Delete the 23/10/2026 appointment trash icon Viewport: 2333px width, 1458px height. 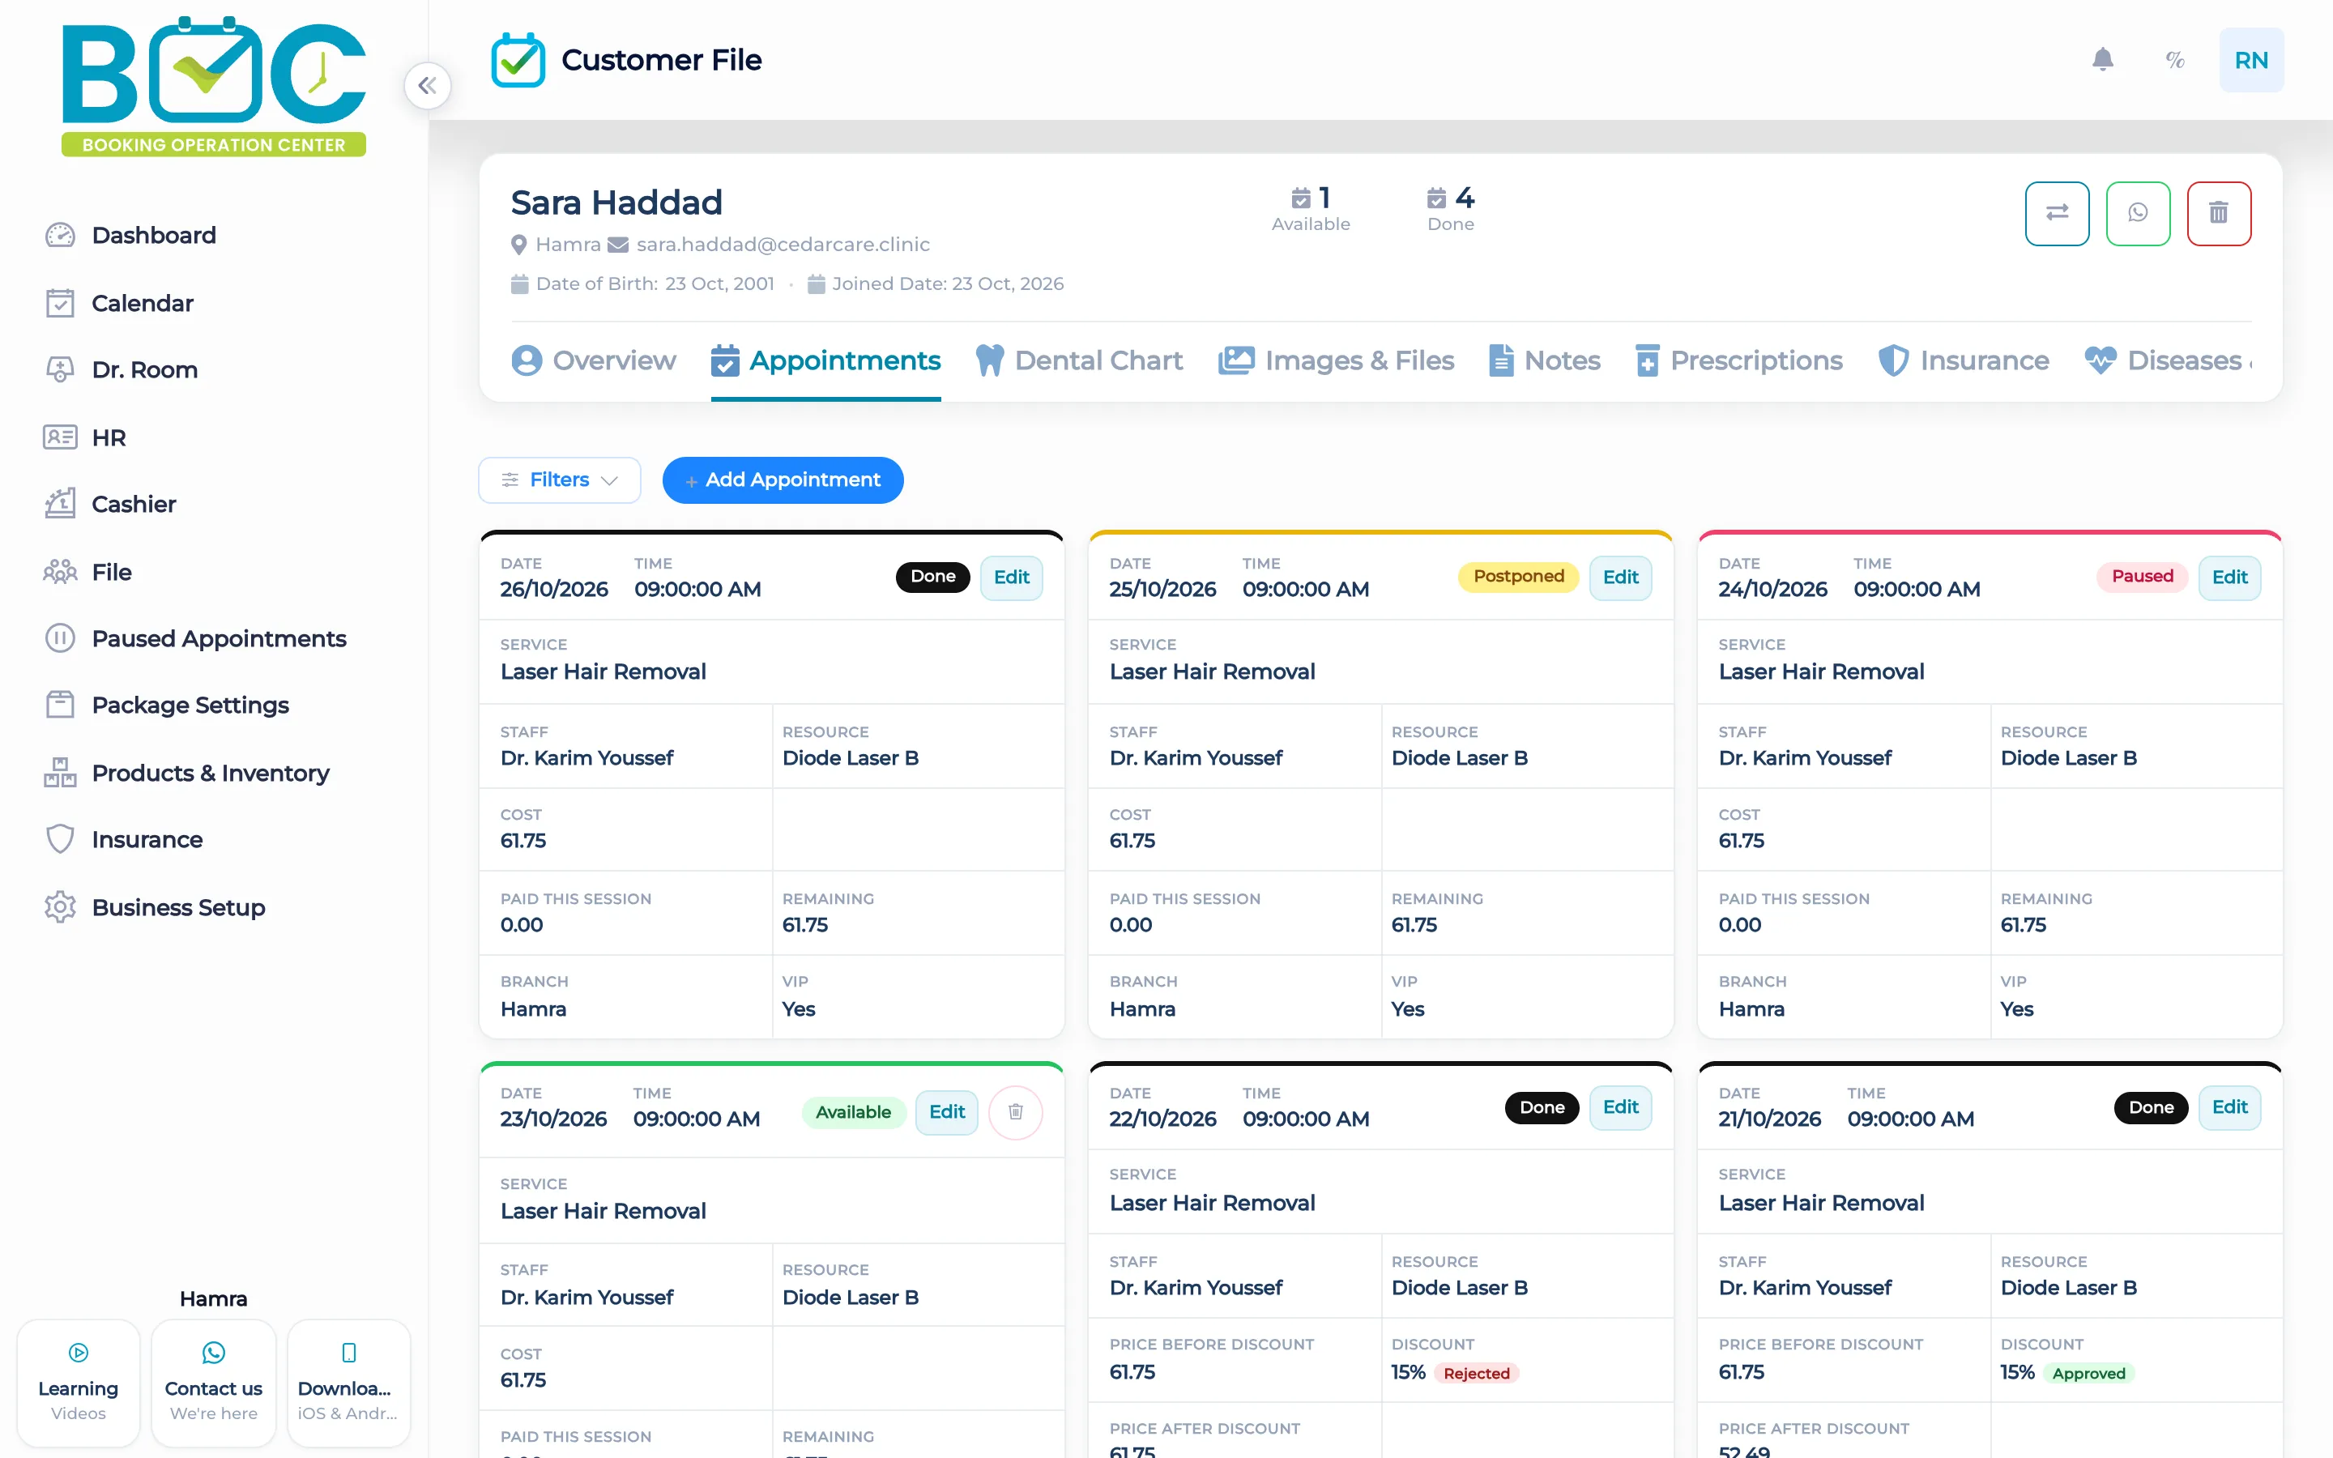pyautogui.click(x=1015, y=1112)
